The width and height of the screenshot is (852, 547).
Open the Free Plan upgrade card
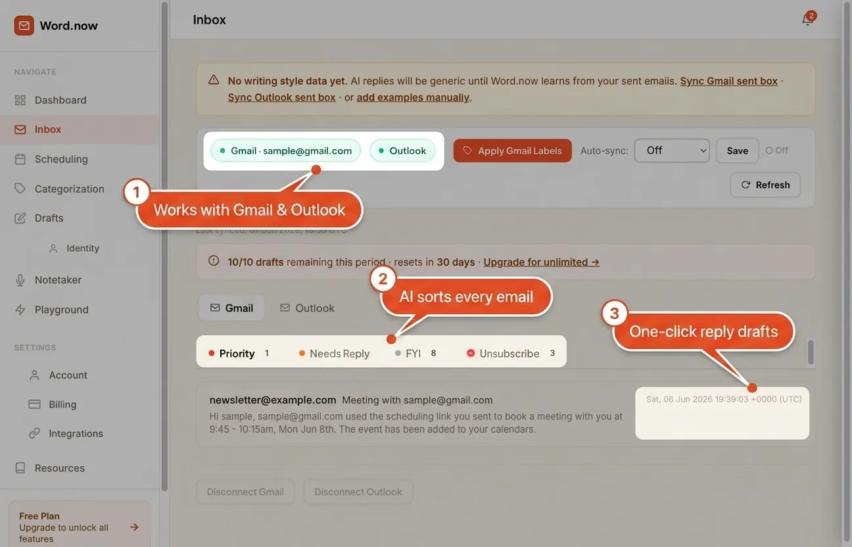pyautogui.click(x=80, y=525)
